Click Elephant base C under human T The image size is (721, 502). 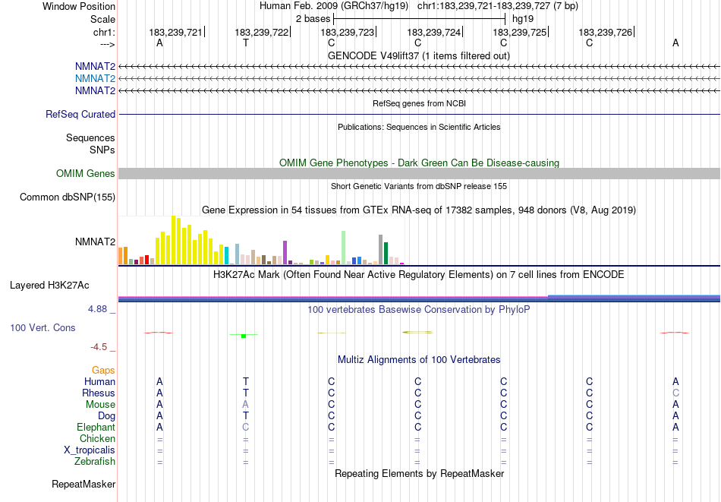(246, 427)
